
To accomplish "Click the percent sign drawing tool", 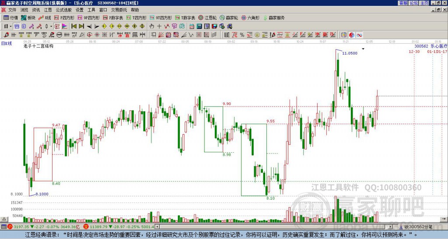I will (x=242, y=35).
